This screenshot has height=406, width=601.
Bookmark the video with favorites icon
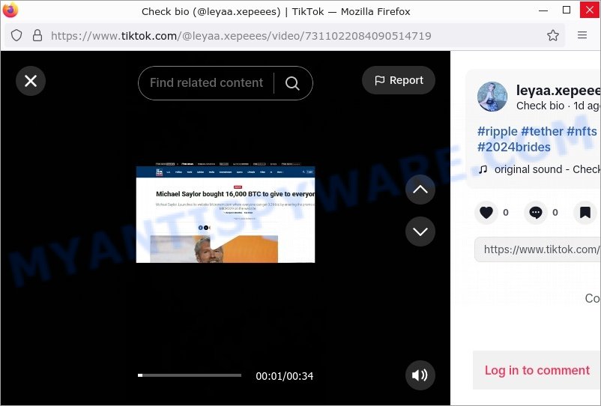pyautogui.click(x=585, y=212)
